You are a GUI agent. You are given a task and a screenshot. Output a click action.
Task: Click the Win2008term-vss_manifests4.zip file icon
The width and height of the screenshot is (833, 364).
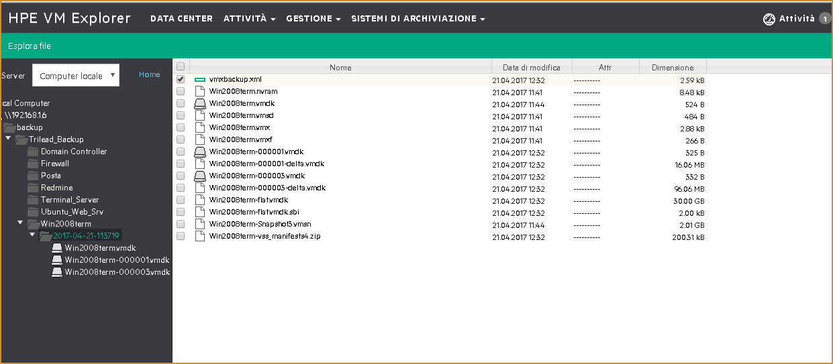point(199,236)
